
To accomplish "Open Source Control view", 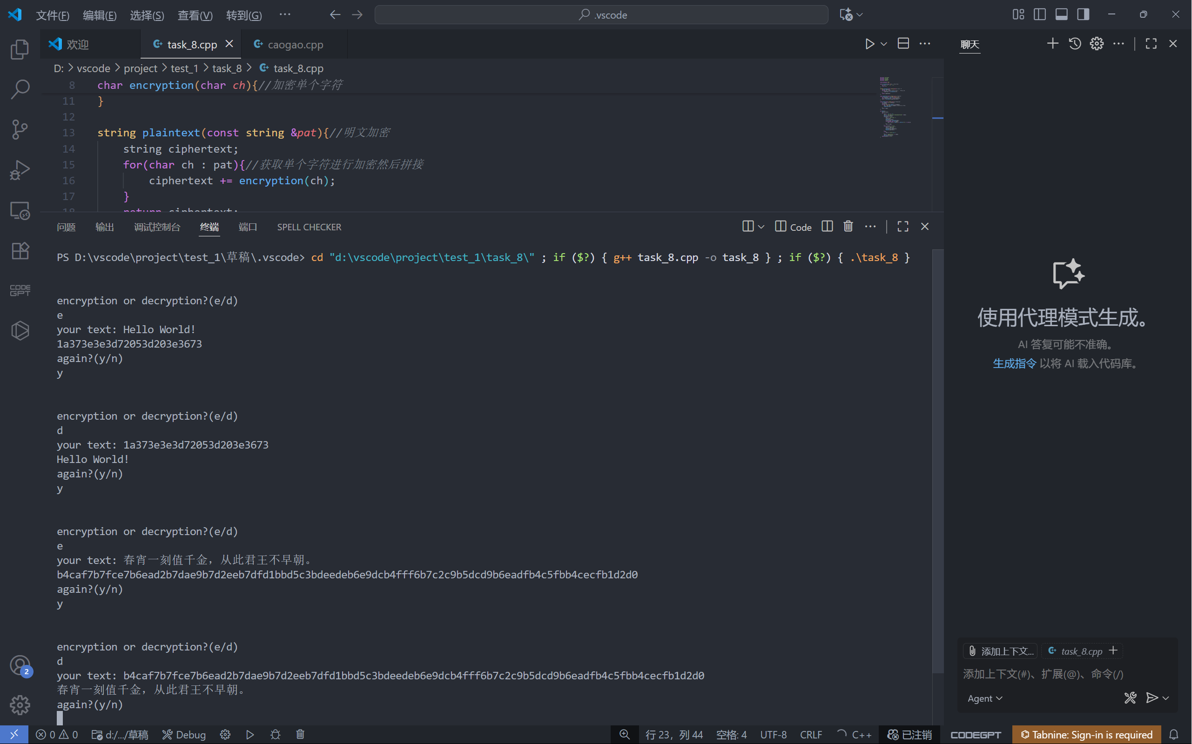I will [x=20, y=129].
